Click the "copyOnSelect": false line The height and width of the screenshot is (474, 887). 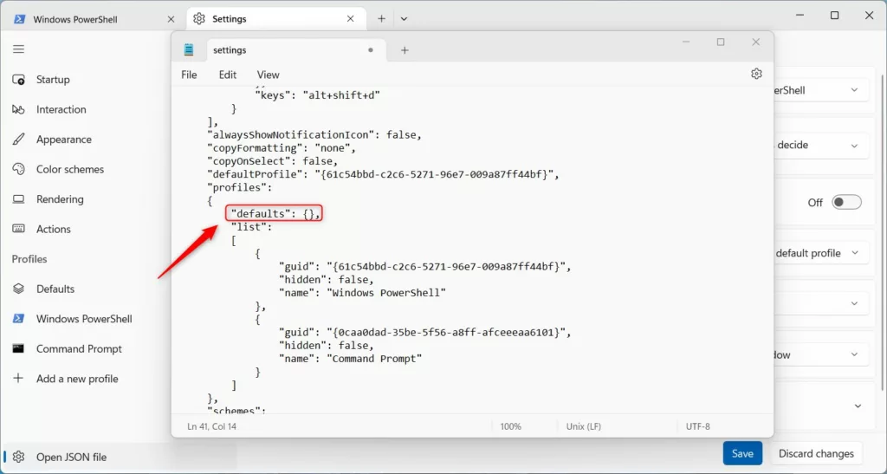click(273, 161)
